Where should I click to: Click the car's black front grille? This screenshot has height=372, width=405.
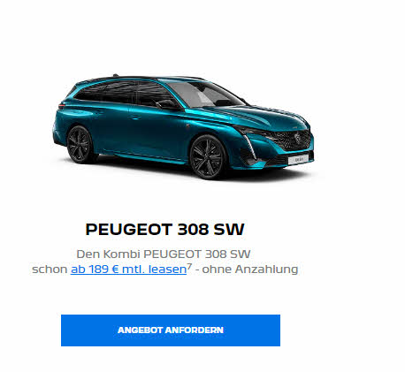[x=292, y=140]
